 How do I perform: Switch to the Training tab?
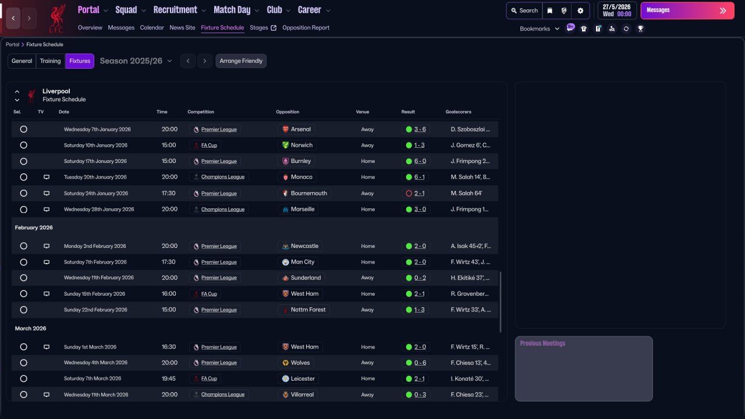[51, 61]
